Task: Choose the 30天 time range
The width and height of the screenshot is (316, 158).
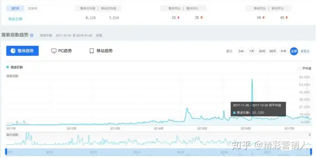Action: click(x=262, y=51)
